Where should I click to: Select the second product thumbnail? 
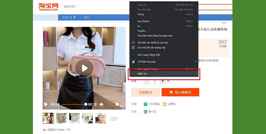(x=62, y=118)
